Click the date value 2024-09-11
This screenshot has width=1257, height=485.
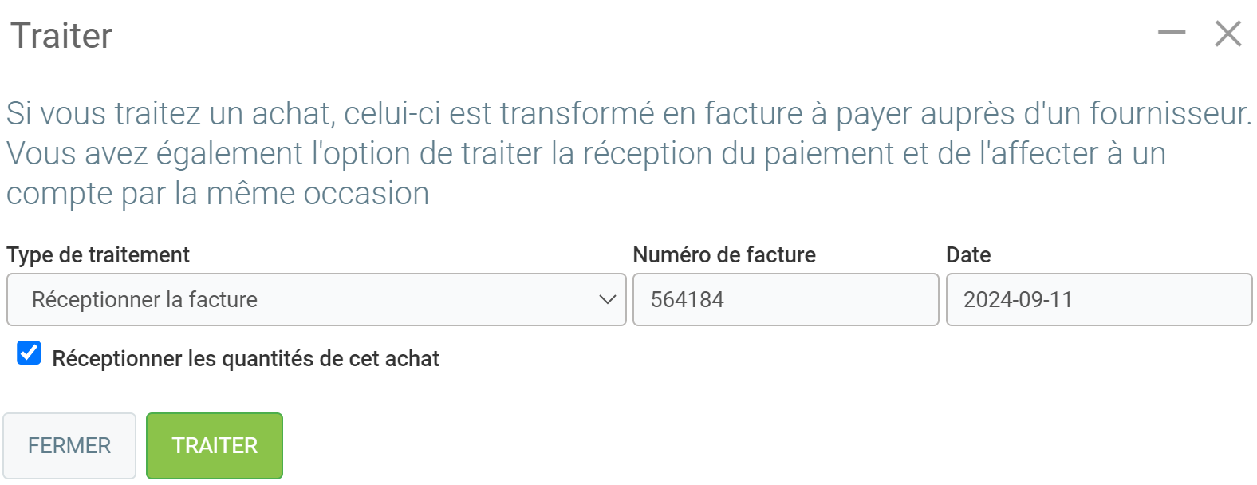[x=1018, y=300]
